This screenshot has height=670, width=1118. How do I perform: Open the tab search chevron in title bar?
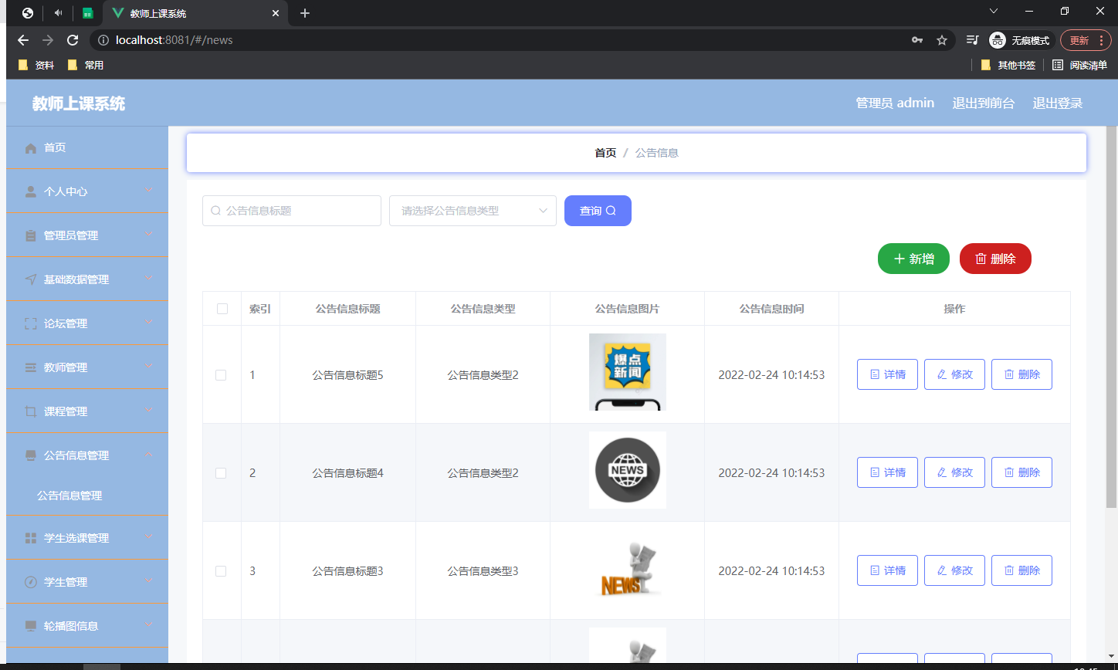tap(994, 11)
